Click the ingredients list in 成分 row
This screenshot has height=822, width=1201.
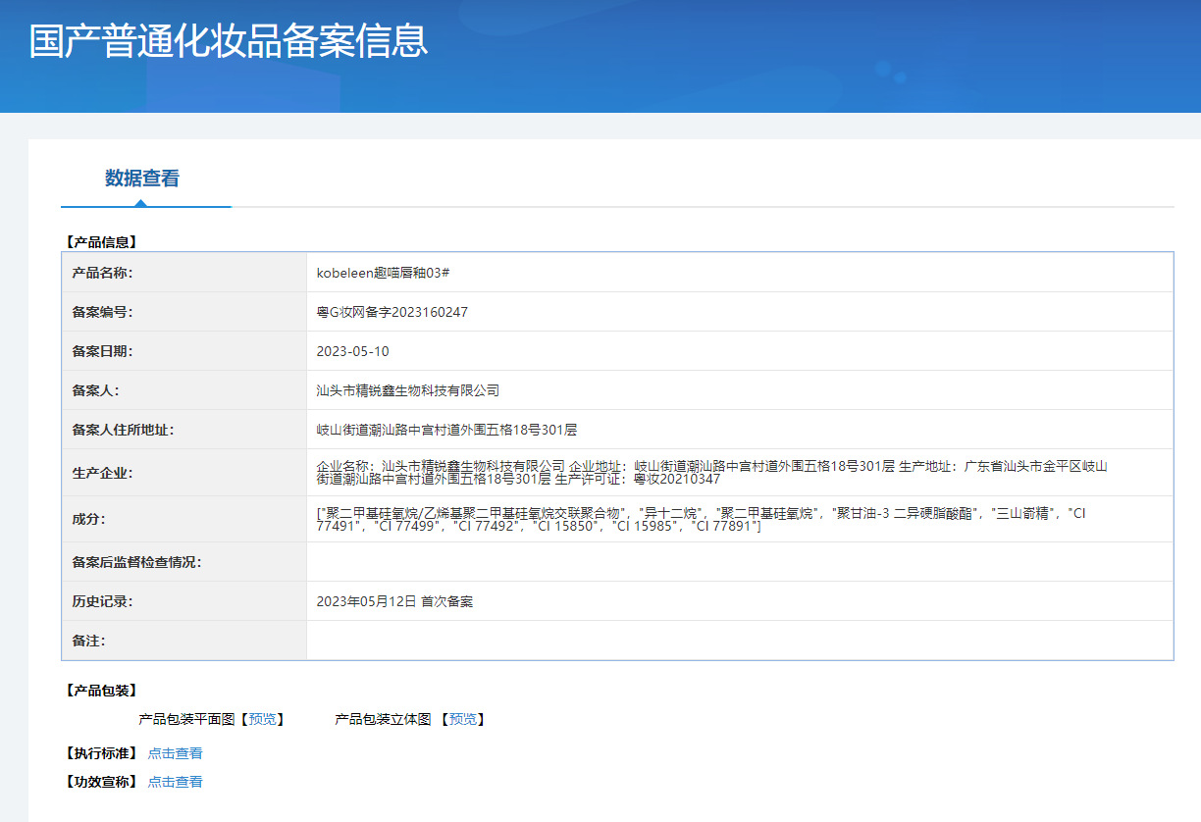[702, 519]
